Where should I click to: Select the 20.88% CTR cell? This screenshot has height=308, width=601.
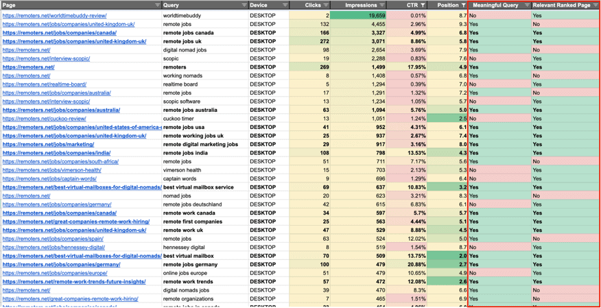[408, 265]
